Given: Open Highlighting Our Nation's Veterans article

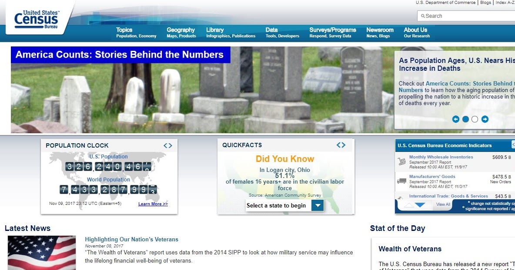Looking at the screenshot, I should click(x=131, y=240).
